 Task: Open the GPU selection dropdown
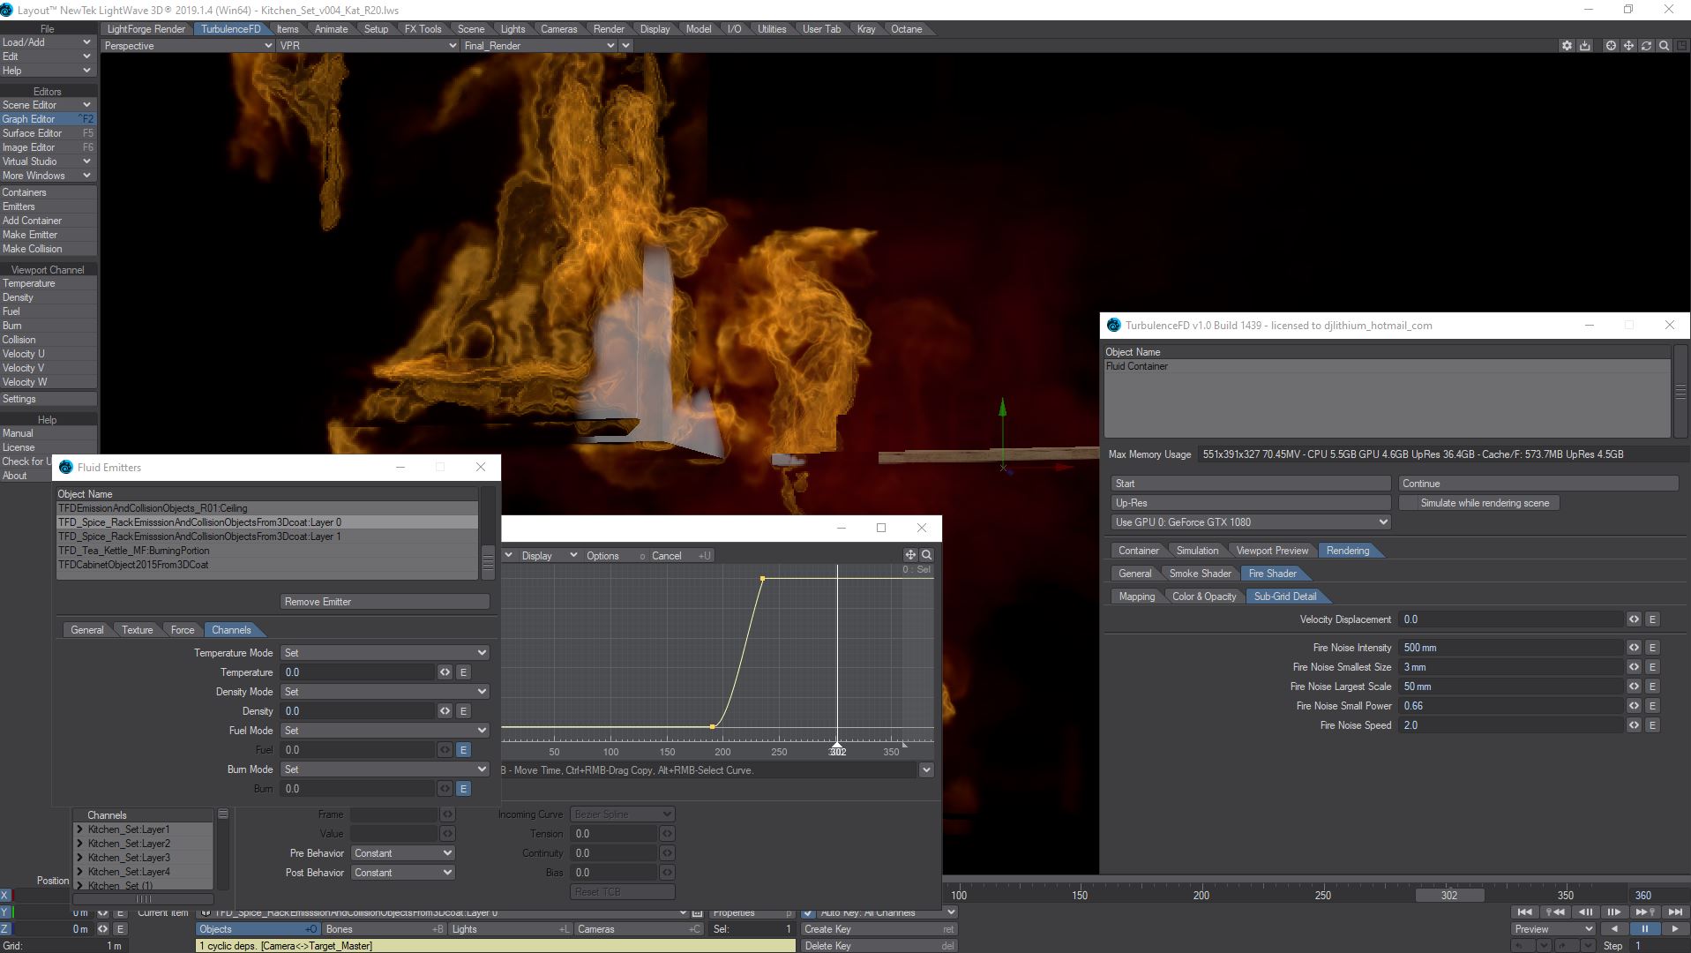pyautogui.click(x=1251, y=522)
